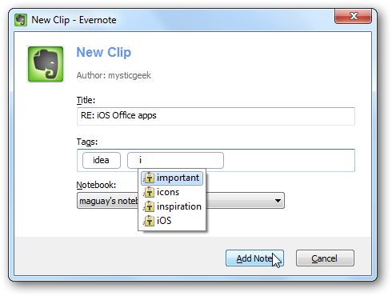
Task: Pick the inspiration tag suggestion
Action: tap(172, 206)
